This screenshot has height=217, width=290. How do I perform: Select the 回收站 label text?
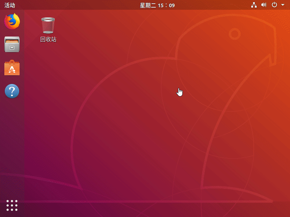tap(48, 39)
